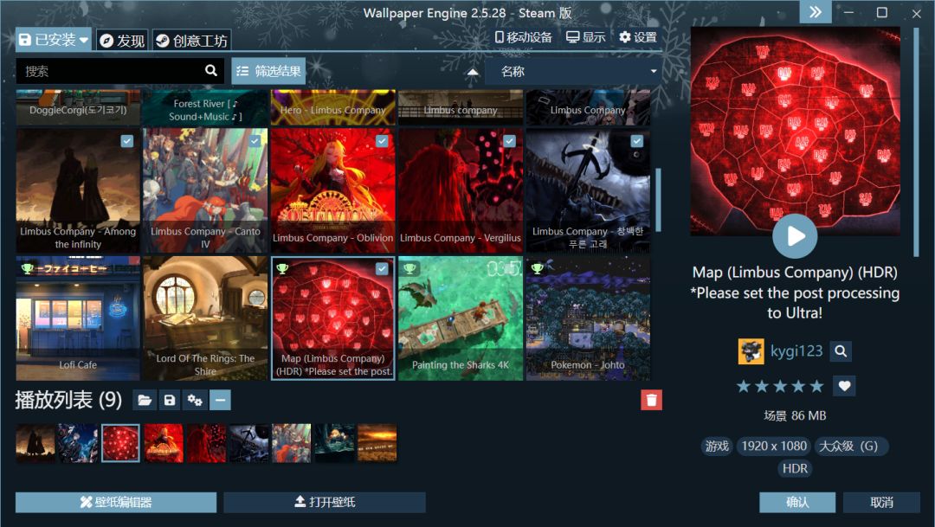935x527 pixels.
Task: Open playlist folder load icon
Action: 145,400
